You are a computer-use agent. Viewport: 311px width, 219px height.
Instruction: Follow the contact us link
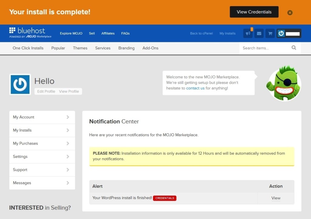click(195, 88)
